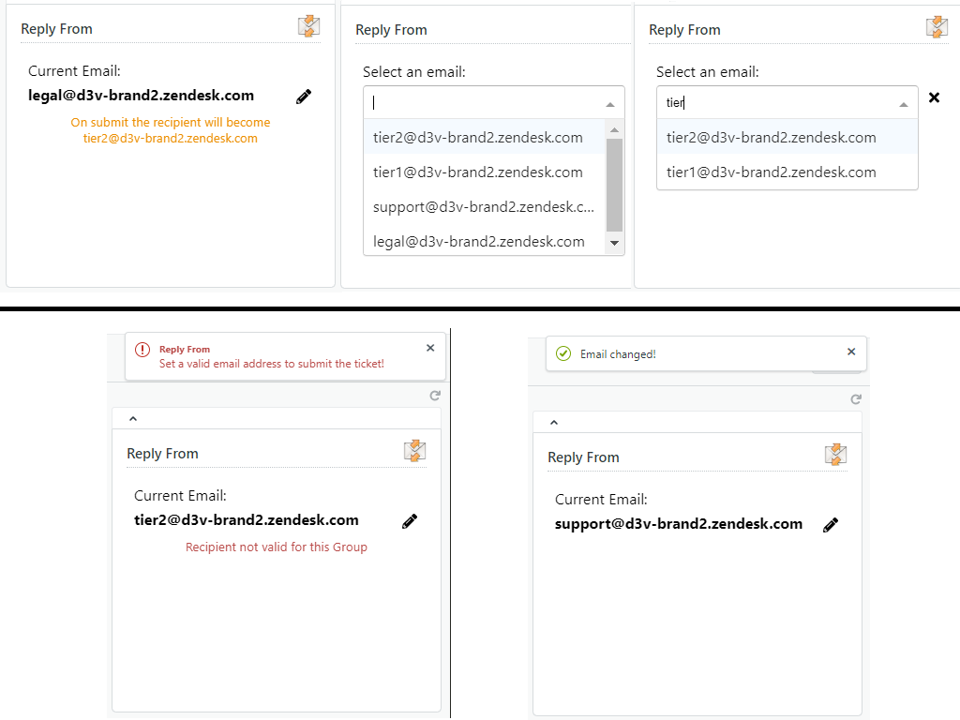The height and width of the screenshot is (720, 960).
Task: Click into the empty "Select an email" input
Action: click(x=483, y=103)
